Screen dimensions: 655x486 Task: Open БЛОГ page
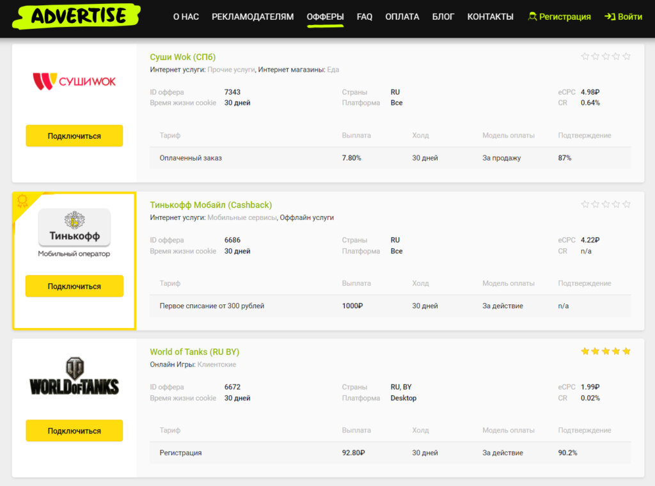click(x=443, y=17)
